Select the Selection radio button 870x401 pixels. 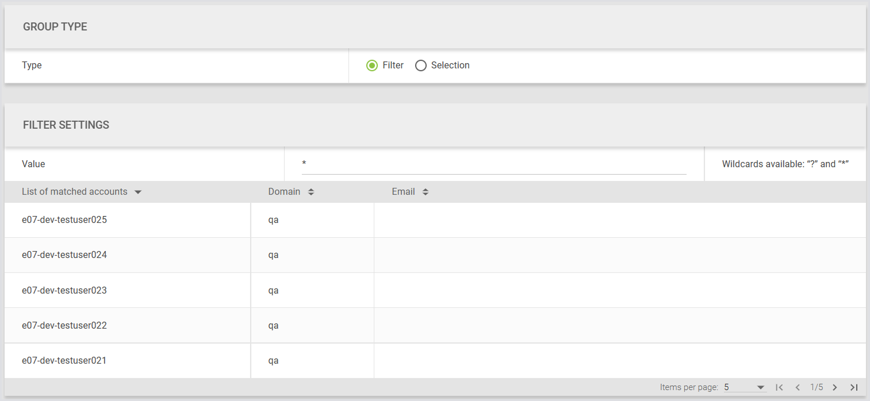[x=421, y=65]
